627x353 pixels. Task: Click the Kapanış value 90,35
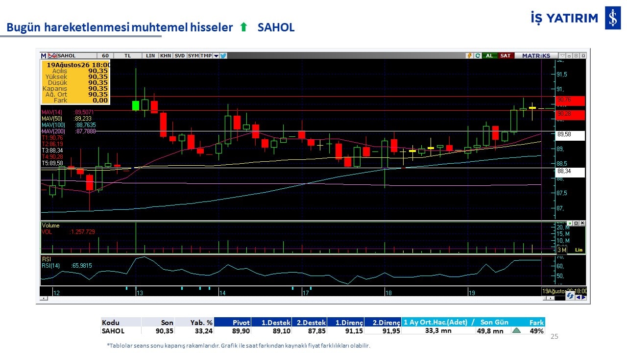point(98,88)
